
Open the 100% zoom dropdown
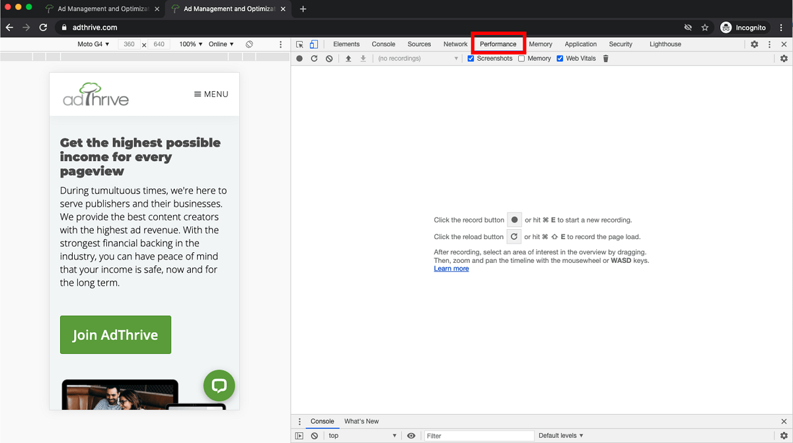click(x=191, y=44)
